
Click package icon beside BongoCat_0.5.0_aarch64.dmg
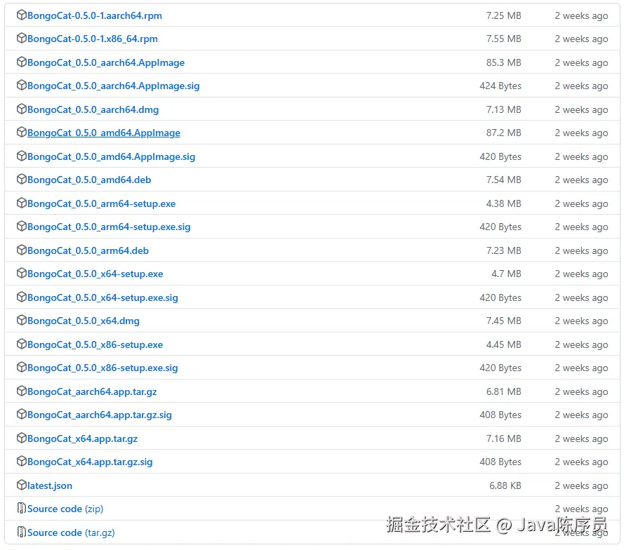(22, 109)
